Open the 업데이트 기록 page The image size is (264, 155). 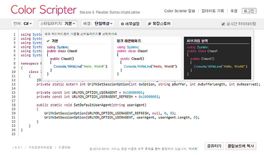click(x=213, y=11)
